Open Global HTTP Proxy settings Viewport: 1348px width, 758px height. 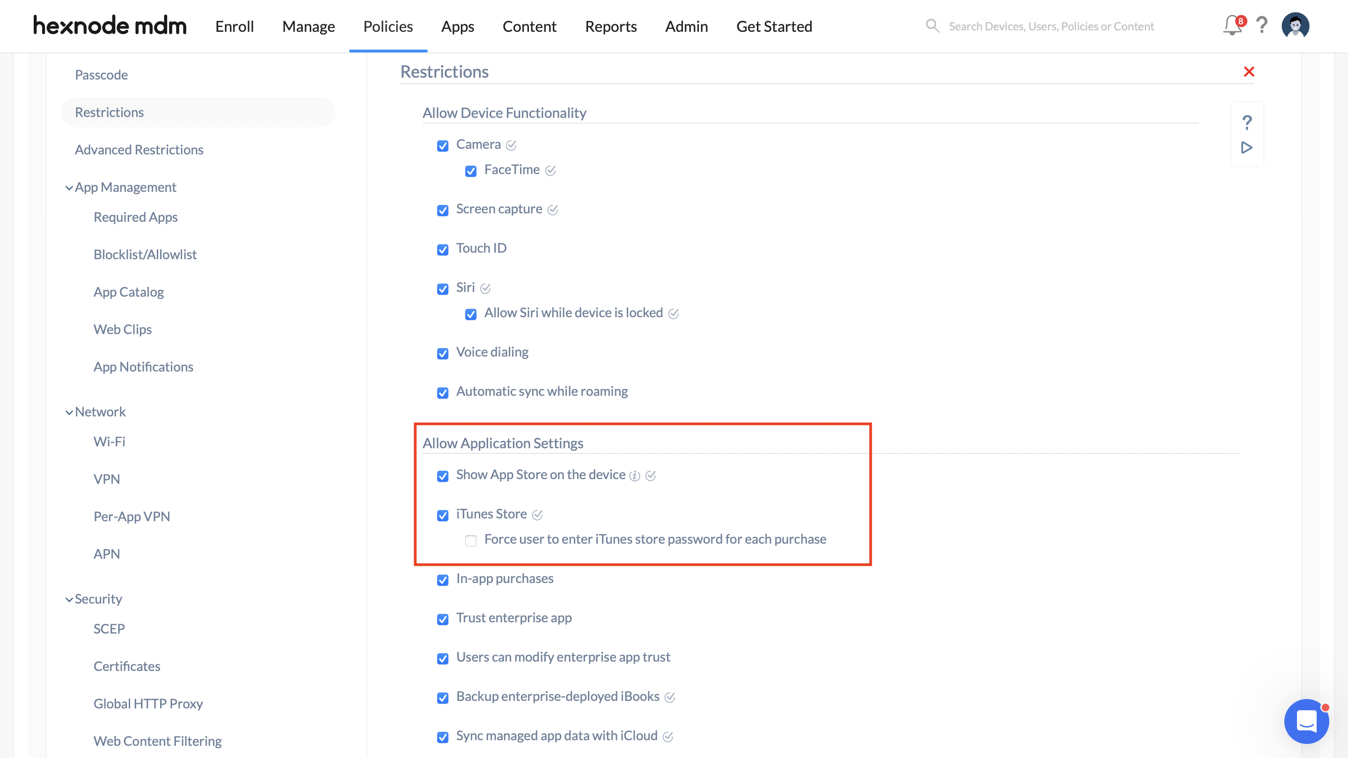click(148, 704)
